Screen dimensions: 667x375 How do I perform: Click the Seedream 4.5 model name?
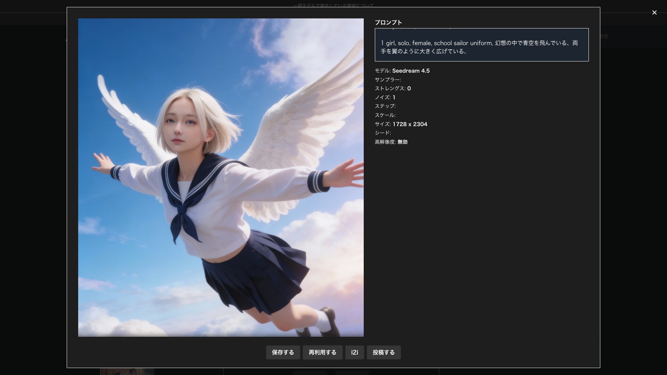point(411,71)
